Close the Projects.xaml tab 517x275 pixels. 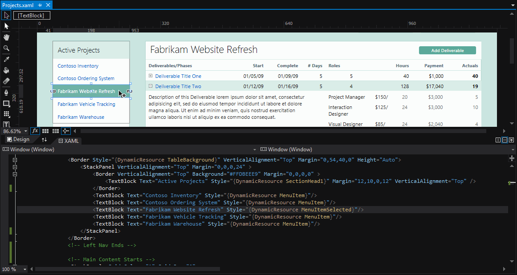[48, 5]
